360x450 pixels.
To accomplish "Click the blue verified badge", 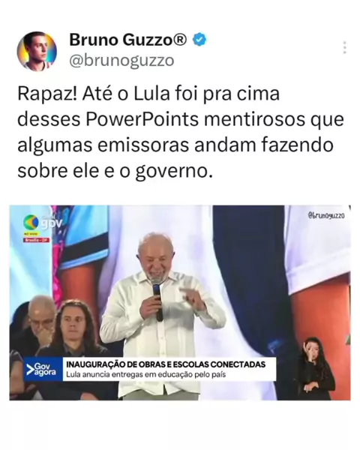I will [x=199, y=40].
